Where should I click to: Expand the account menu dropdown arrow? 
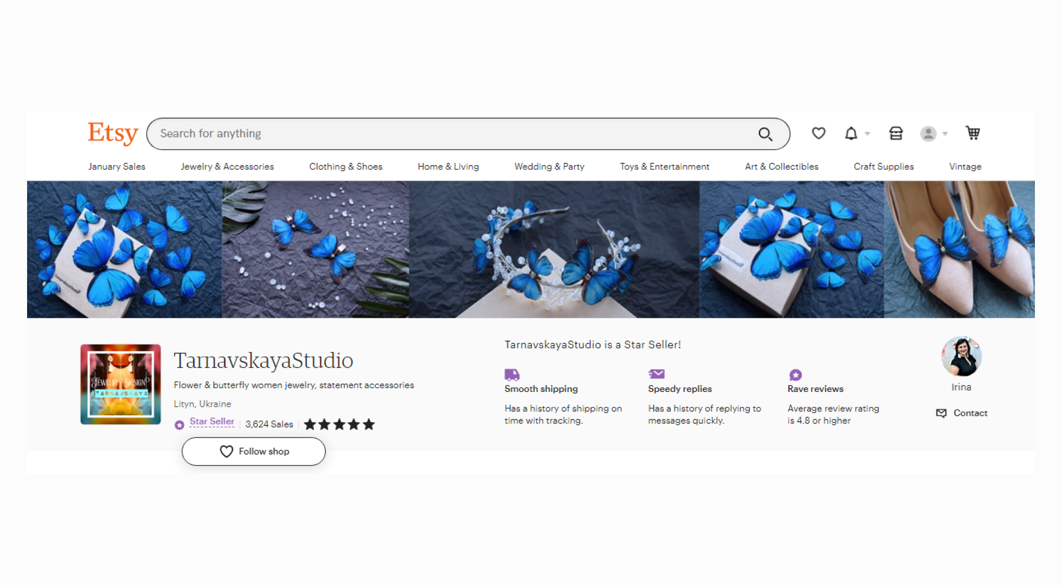coord(945,134)
